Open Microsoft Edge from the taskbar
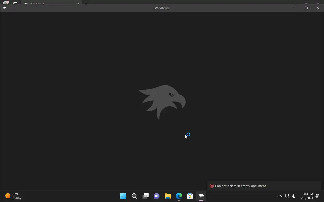 (x=179, y=196)
